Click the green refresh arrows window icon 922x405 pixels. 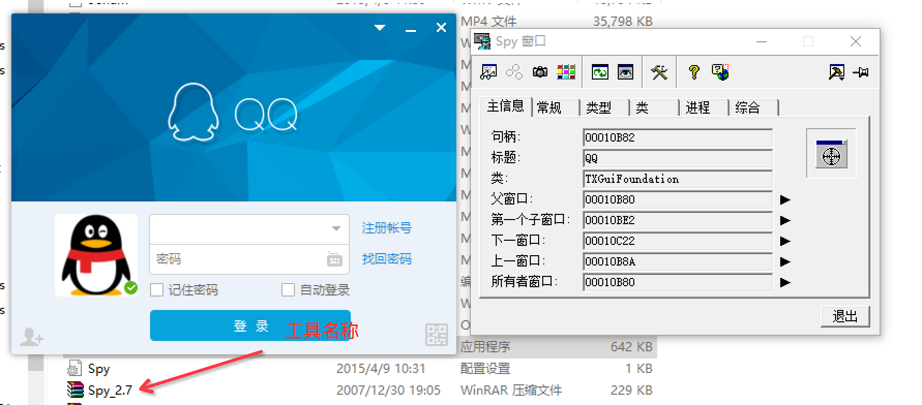click(600, 72)
